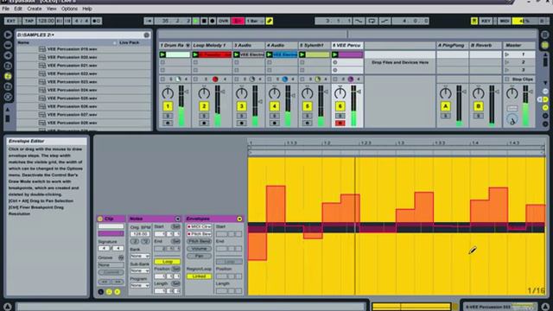Screen dimensions: 553x311
Task: Launch clip in 1 Drum Ra track
Action: click(162, 54)
